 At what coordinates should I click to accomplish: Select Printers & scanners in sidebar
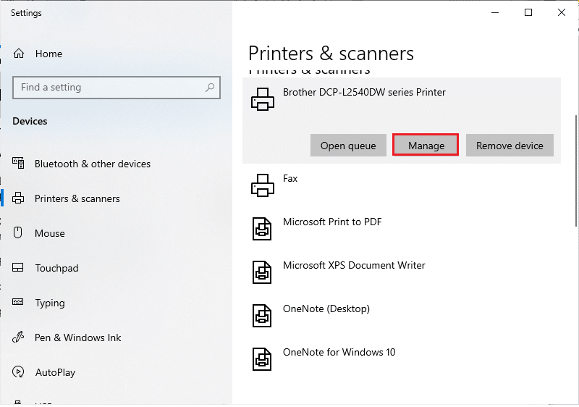(x=116, y=198)
